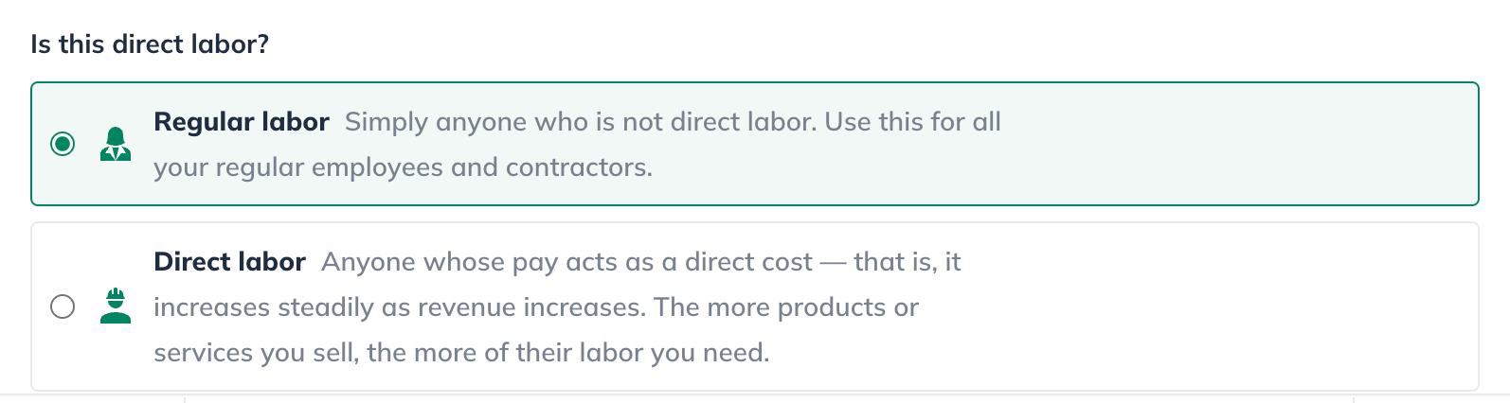Click "the more of their labor you need" phrase
The width and height of the screenshot is (1510, 403).
[x=567, y=353]
